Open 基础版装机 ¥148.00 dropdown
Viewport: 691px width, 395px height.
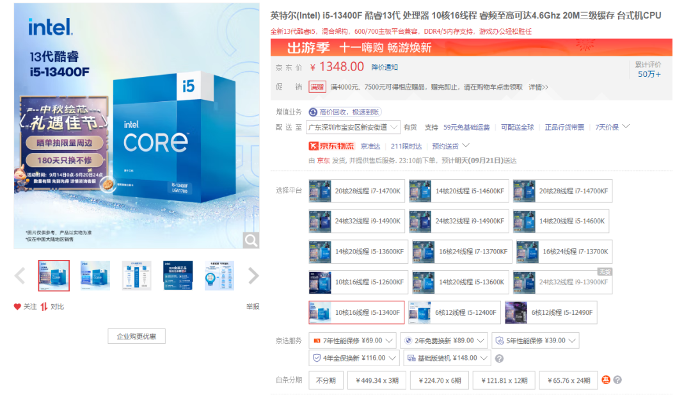pyautogui.click(x=447, y=358)
